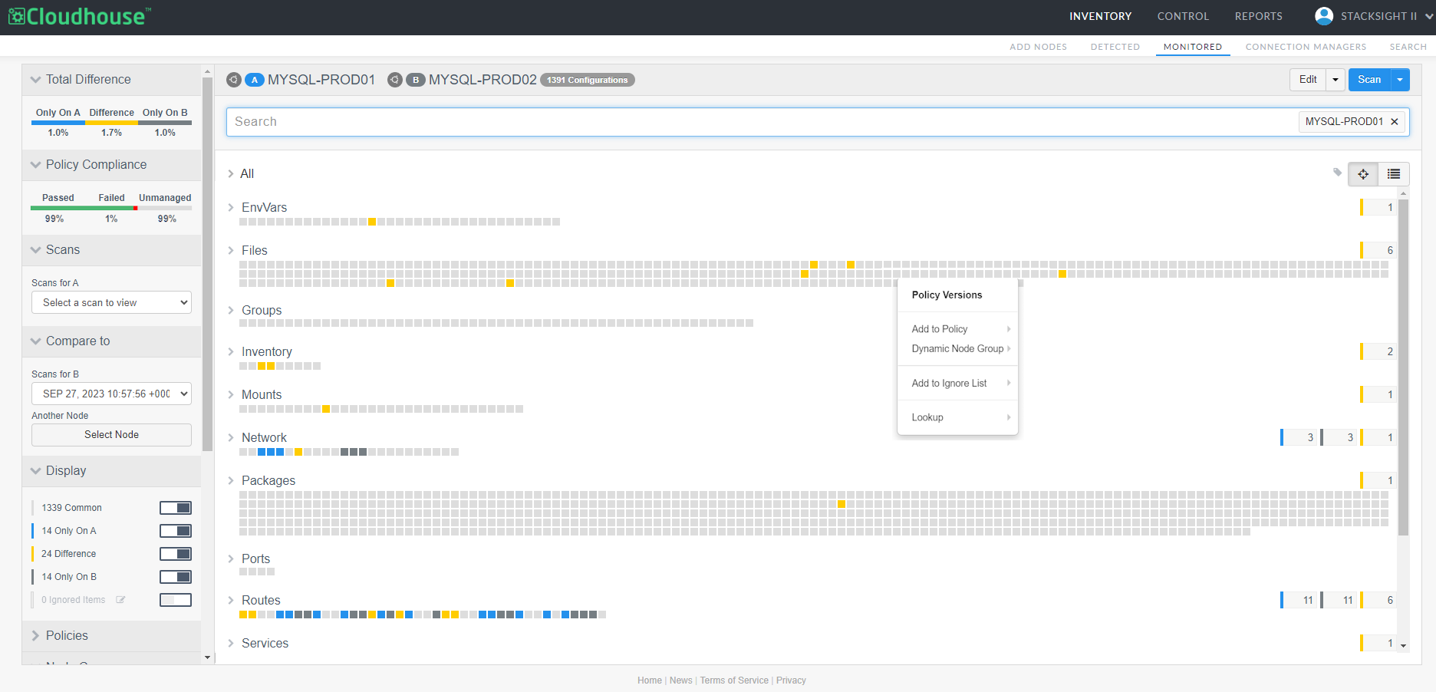
Task: Open the Stacksight II user avatar icon
Action: click(1324, 16)
